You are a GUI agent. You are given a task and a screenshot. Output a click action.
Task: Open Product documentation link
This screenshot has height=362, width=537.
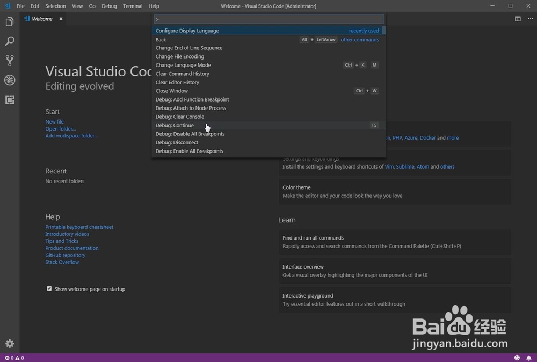tap(72, 248)
